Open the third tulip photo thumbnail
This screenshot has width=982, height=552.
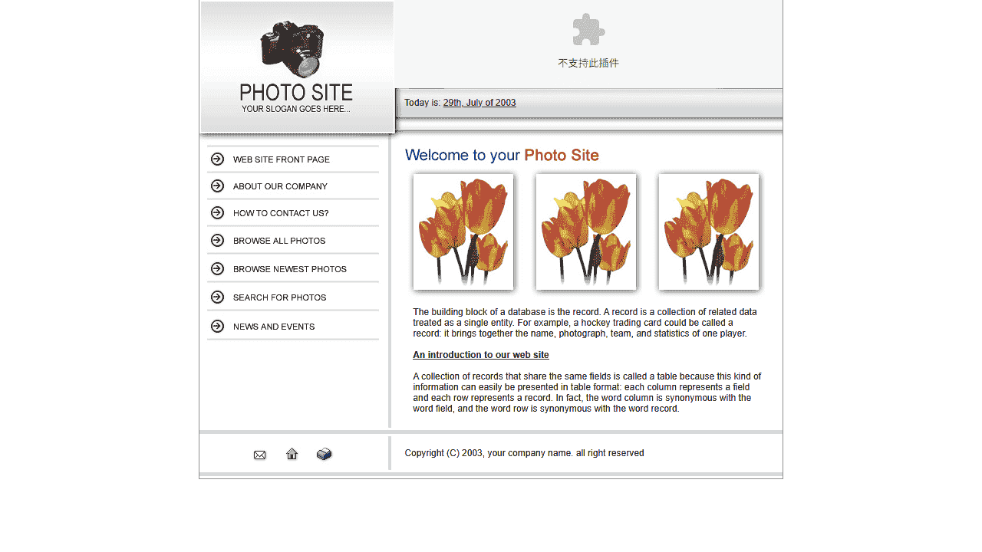tap(709, 232)
